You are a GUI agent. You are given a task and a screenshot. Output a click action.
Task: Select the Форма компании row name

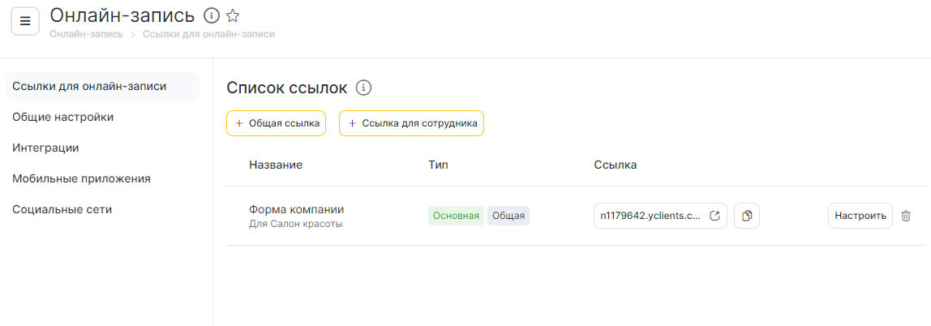coord(296,209)
